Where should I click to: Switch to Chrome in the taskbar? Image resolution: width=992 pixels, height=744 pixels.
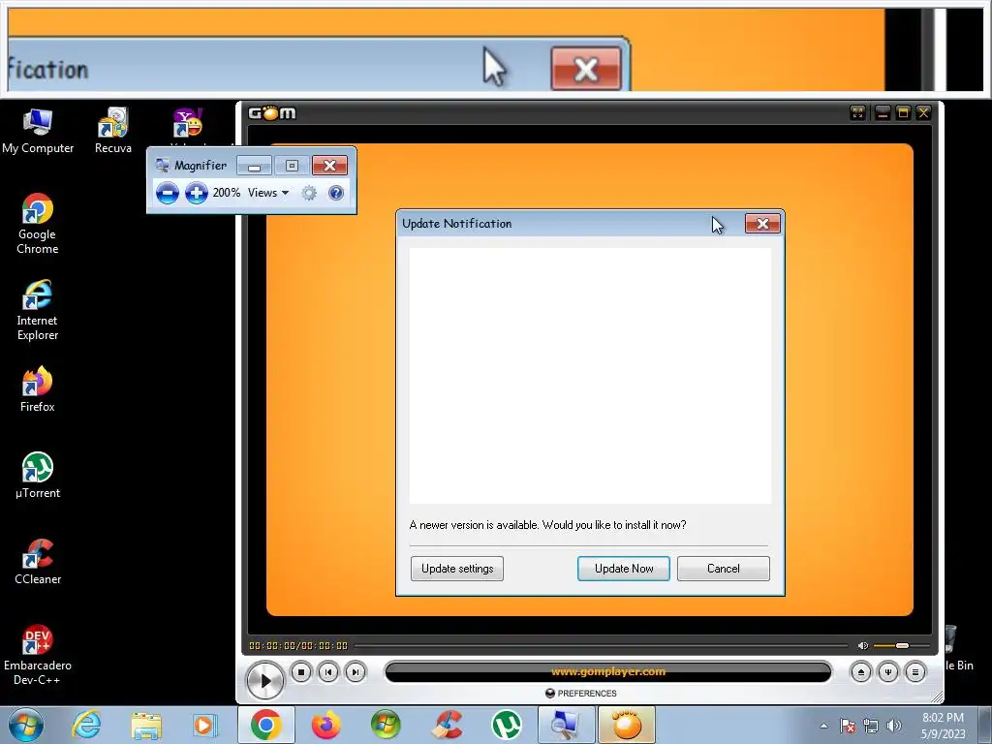(265, 725)
